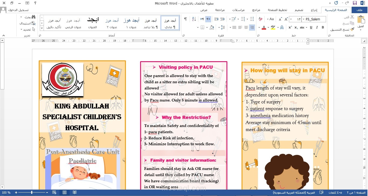Image resolution: width=368 pixels, height=196 pixels.
Task: Switch to Print Layout view in status bar
Action: (x=65, y=193)
